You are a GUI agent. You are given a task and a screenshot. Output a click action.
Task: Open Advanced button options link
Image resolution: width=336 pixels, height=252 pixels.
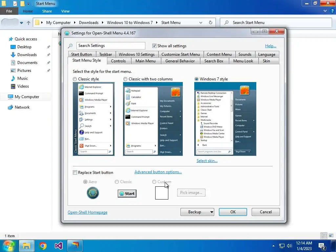pyautogui.click(x=158, y=172)
